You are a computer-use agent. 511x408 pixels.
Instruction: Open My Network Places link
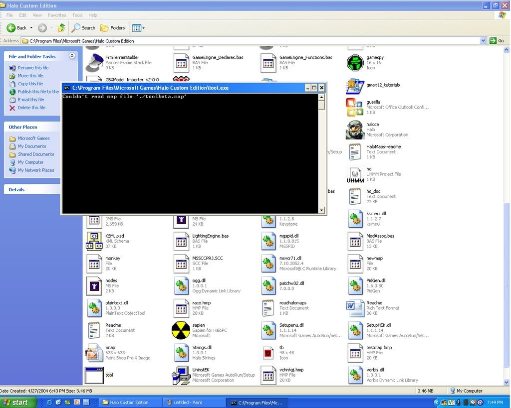[36, 170]
